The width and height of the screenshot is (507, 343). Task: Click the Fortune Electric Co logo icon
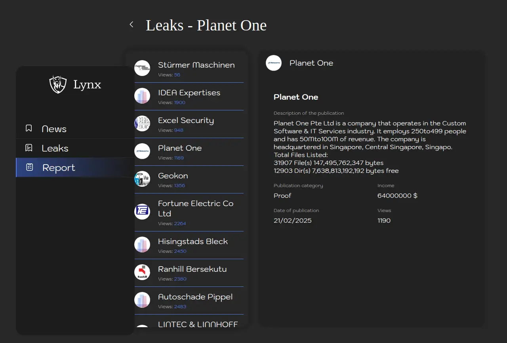point(142,212)
